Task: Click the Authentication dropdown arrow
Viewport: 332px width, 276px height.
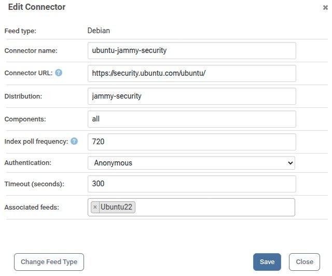Action: click(290, 163)
